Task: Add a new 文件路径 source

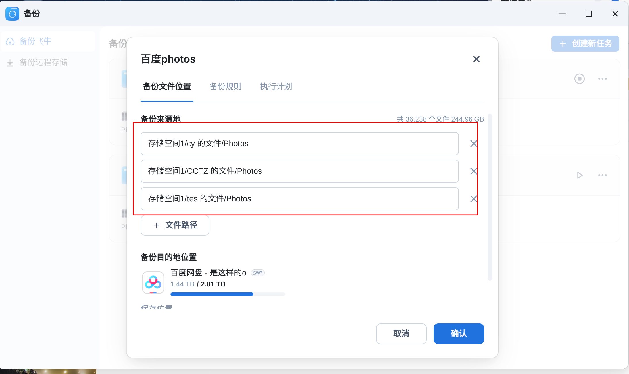Action: click(x=175, y=225)
